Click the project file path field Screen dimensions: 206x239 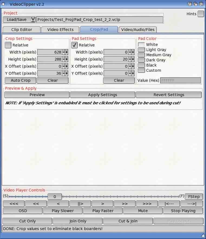[100, 20]
